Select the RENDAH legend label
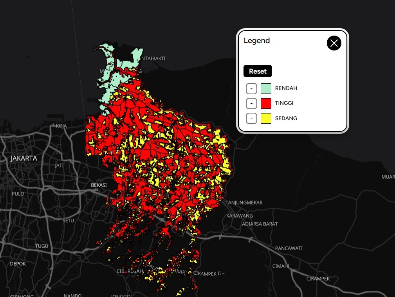Viewport: 395px width, 297px height. (x=286, y=88)
